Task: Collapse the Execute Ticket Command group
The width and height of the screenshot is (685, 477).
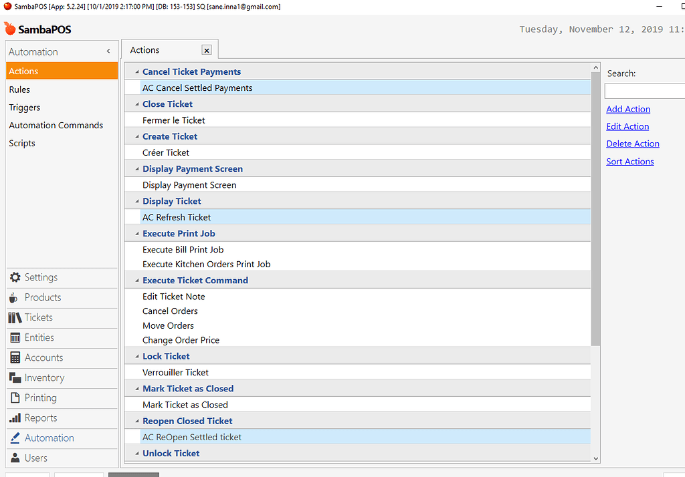Action: click(x=136, y=281)
